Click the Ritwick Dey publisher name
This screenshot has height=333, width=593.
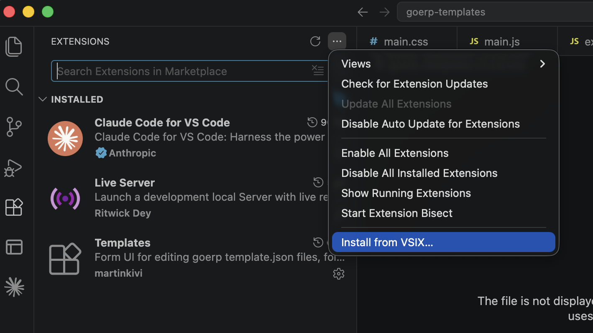(123, 213)
